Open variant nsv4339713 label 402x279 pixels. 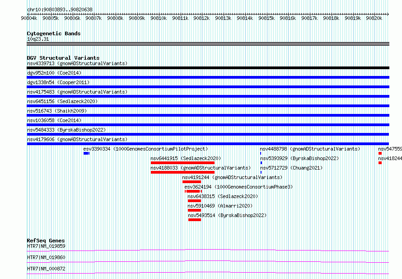[77, 63]
